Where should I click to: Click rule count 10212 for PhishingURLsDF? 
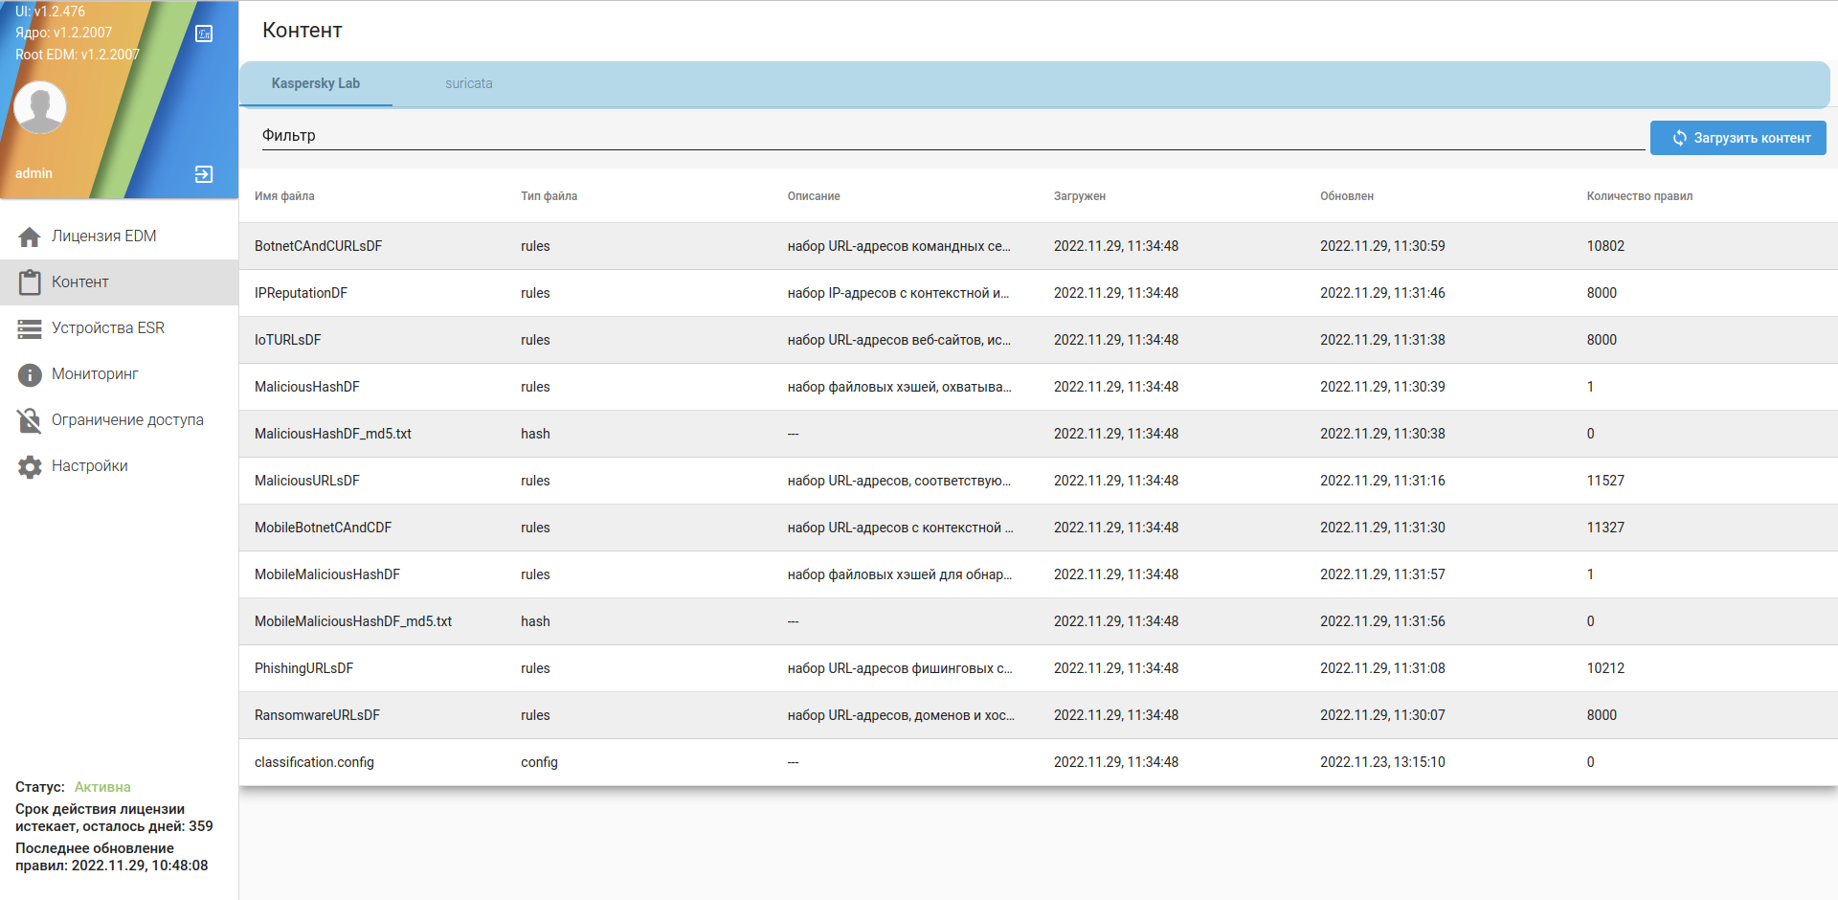click(x=1605, y=668)
